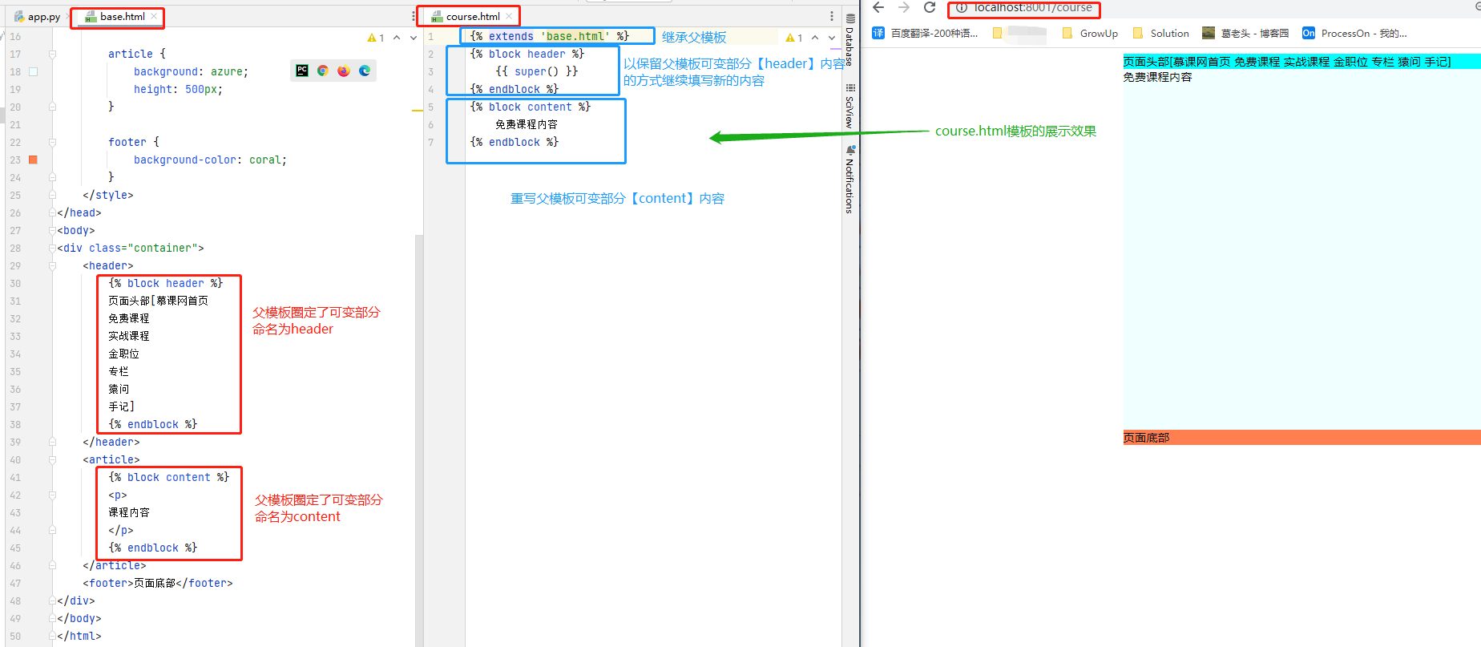Place cursor on extends 'base.html' line
The image size is (1481, 647).
550,36
